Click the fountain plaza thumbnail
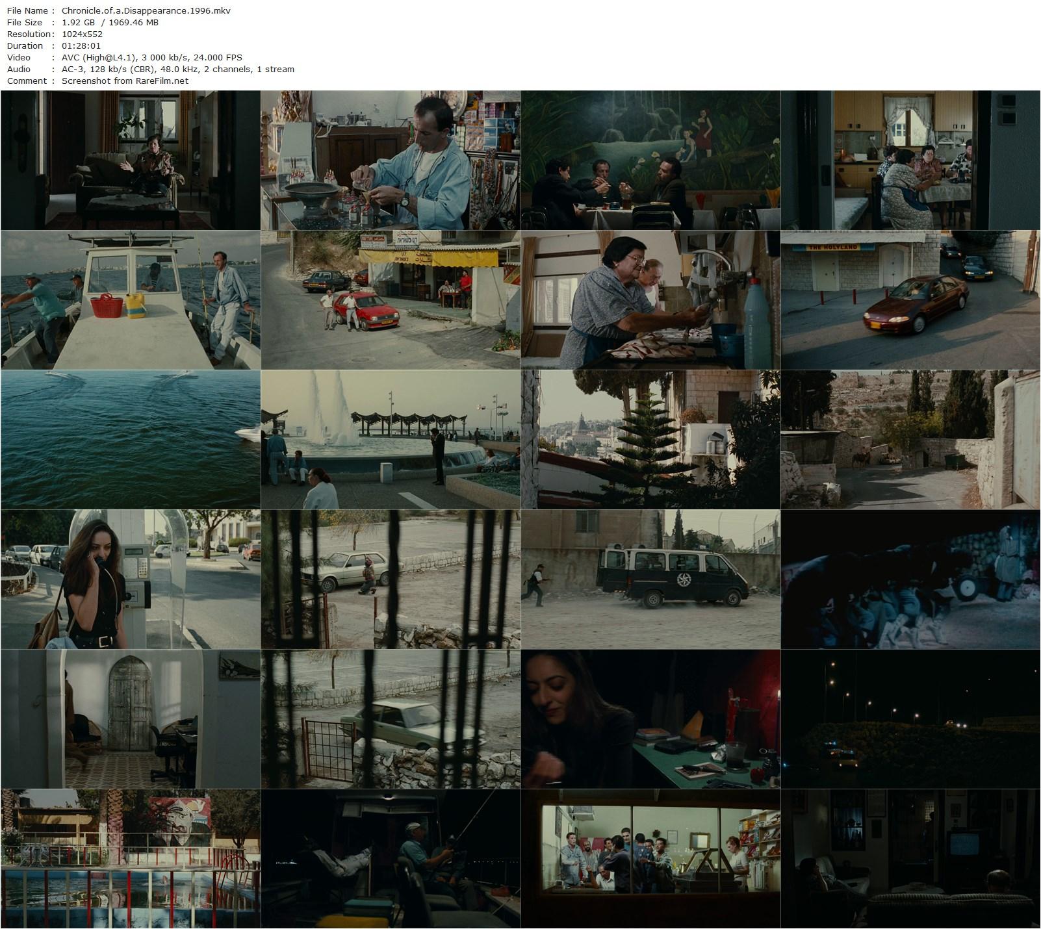Viewport: 1041px width, 929px height. [x=391, y=440]
